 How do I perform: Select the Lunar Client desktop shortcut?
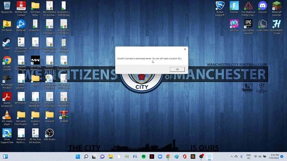(262, 25)
